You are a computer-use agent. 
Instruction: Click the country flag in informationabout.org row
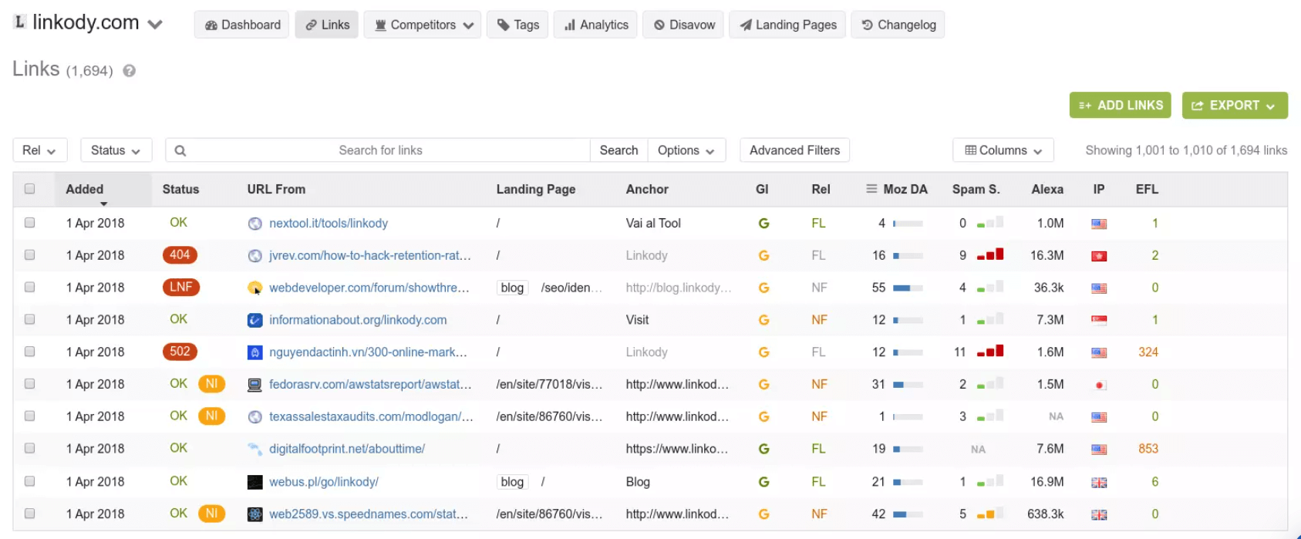(x=1099, y=321)
